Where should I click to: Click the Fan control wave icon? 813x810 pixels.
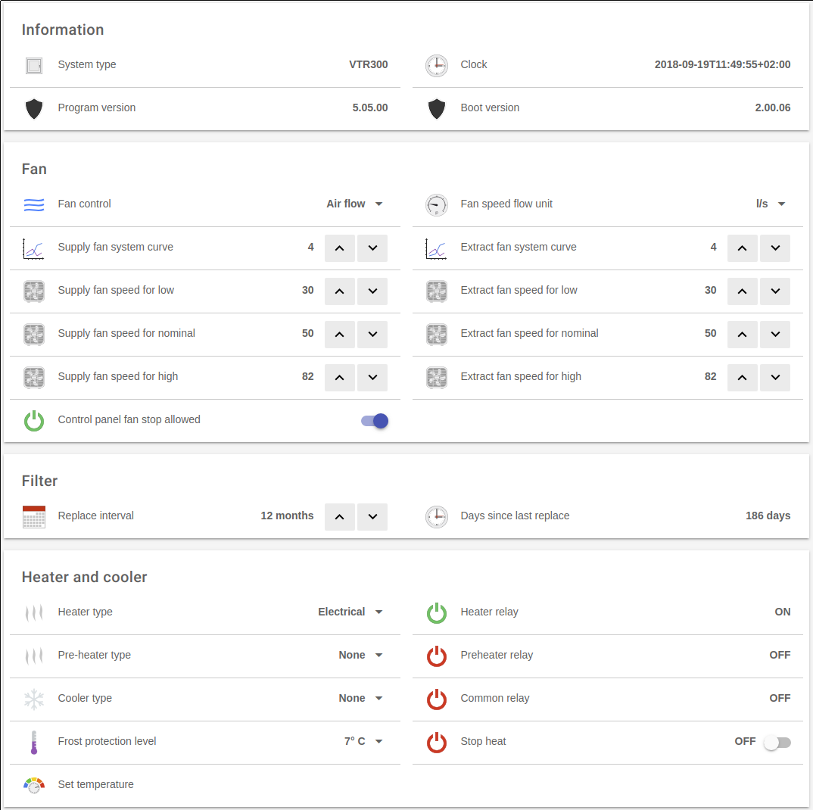34,204
